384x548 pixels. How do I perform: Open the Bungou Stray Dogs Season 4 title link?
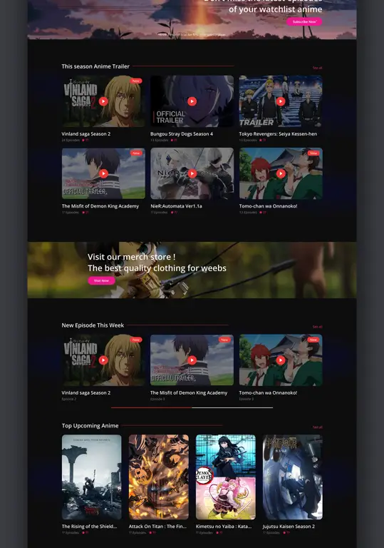coord(182,134)
